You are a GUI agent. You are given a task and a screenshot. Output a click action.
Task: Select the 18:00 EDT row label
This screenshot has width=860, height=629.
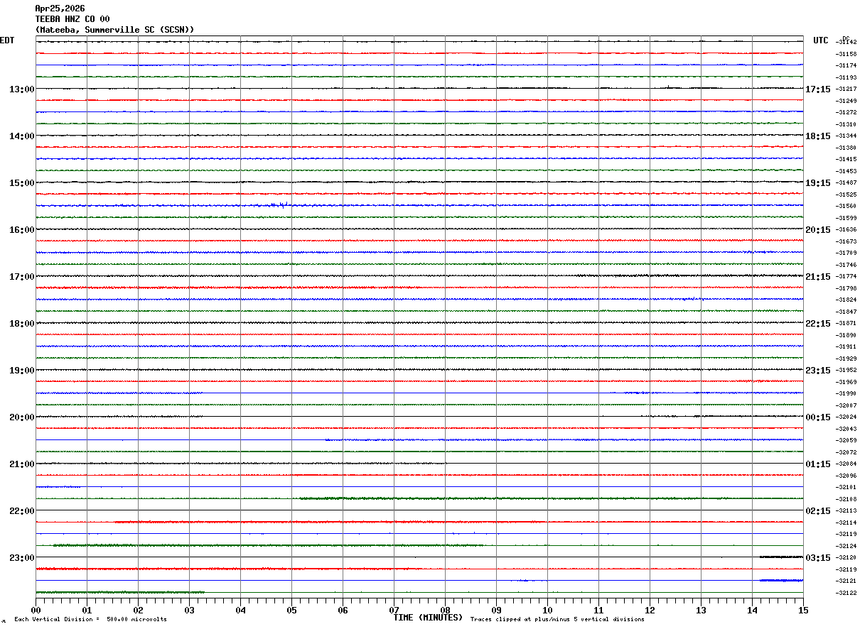(21, 324)
